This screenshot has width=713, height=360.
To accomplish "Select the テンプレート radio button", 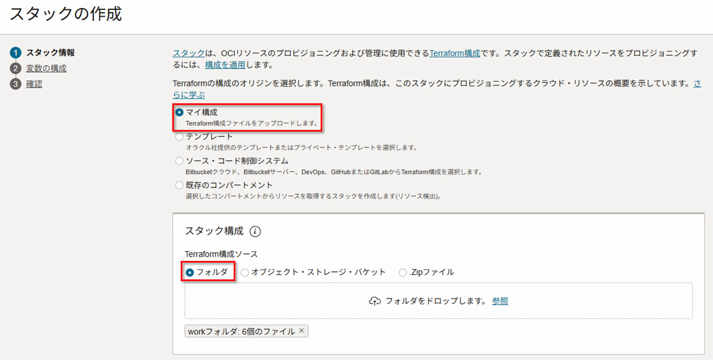I will point(180,137).
